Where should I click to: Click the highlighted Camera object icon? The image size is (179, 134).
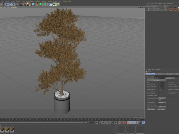pos(54,4)
